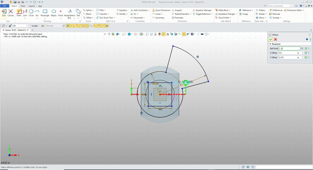Collapse the Required section in Offset panel
Screen dimensions: 313x170
[x=270, y=44]
